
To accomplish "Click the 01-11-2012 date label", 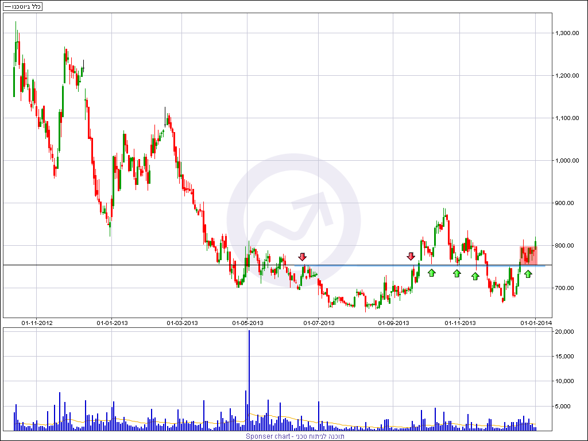I will pos(37,323).
